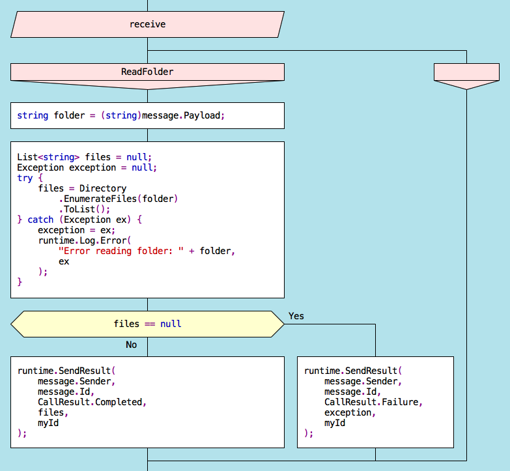Image resolution: width=510 pixels, height=471 pixels.
Task: Select the try-catch EnumerateFiles code block
Action: [x=147, y=220]
